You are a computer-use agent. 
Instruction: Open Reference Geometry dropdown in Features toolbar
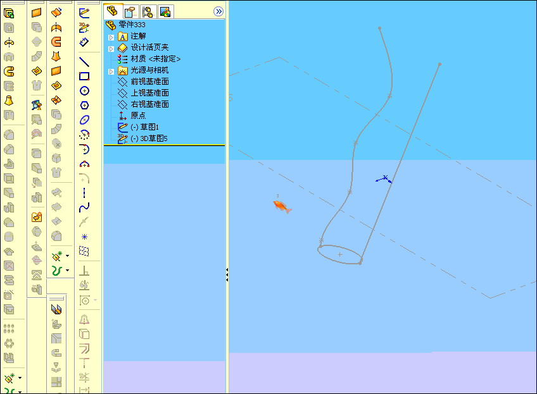(20, 378)
